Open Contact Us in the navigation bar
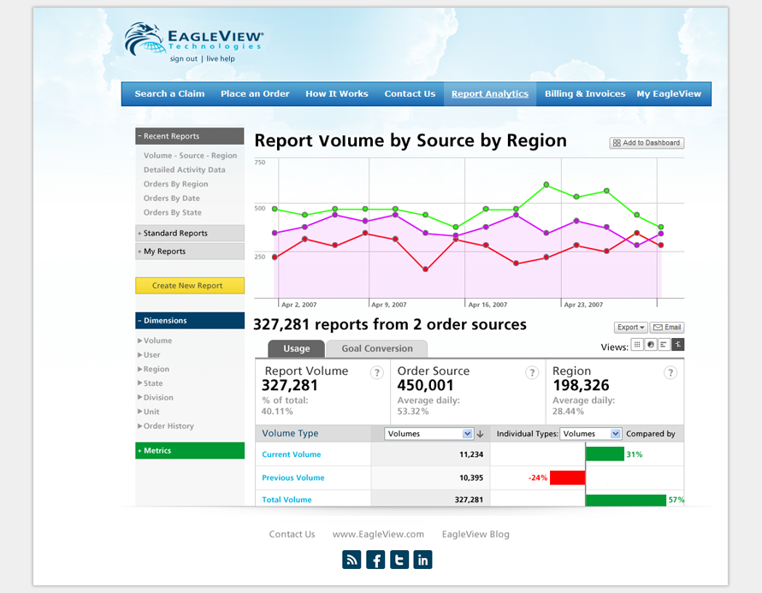The height and width of the screenshot is (593, 762). pyautogui.click(x=410, y=94)
